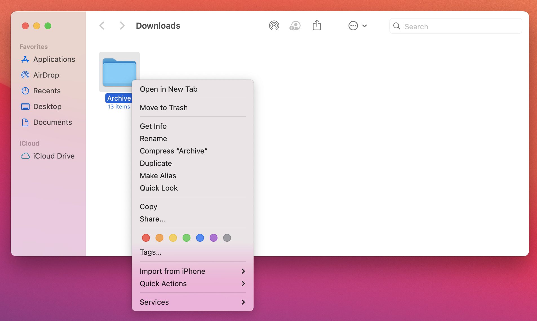
Task: Choose Make Alias
Action: pos(193,175)
